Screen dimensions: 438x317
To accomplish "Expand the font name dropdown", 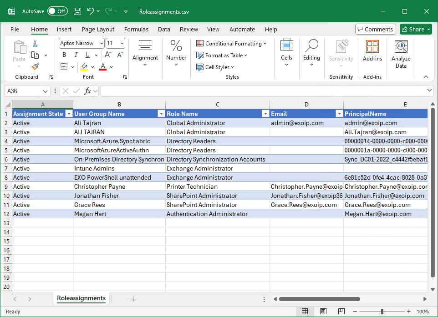I will (x=100, y=43).
